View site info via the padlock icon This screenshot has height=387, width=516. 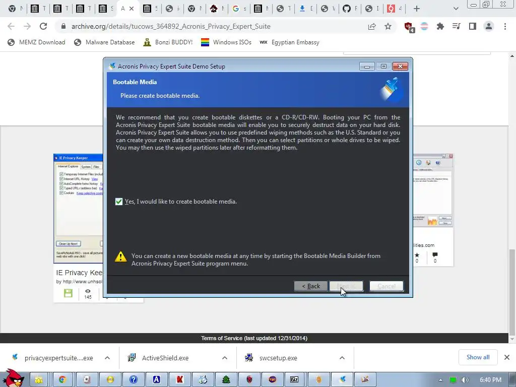tap(63, 26)
